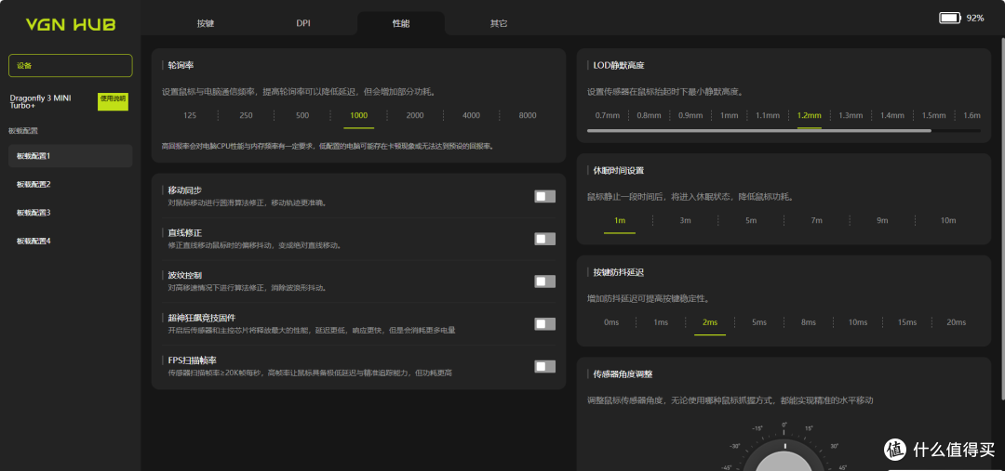Enable 超神狂飙竞技固件 switch
Viewport: 1005px width, 471px height.
(544, 324)
